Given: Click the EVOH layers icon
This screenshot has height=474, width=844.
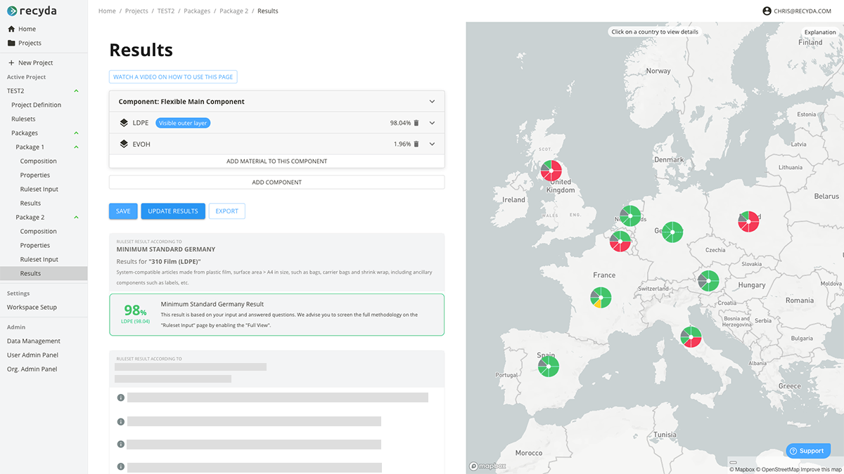Looking at the screenshot, I should tap(124, 144).
